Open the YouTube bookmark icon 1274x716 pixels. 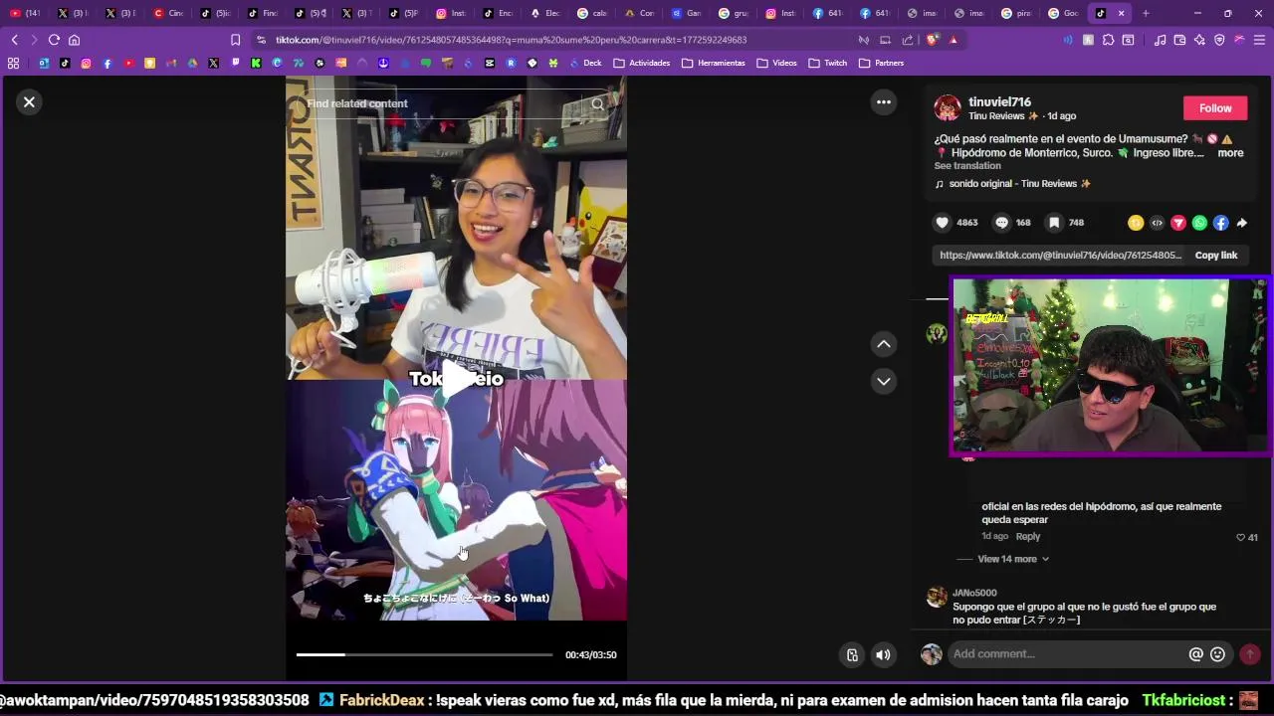(128, 63)
